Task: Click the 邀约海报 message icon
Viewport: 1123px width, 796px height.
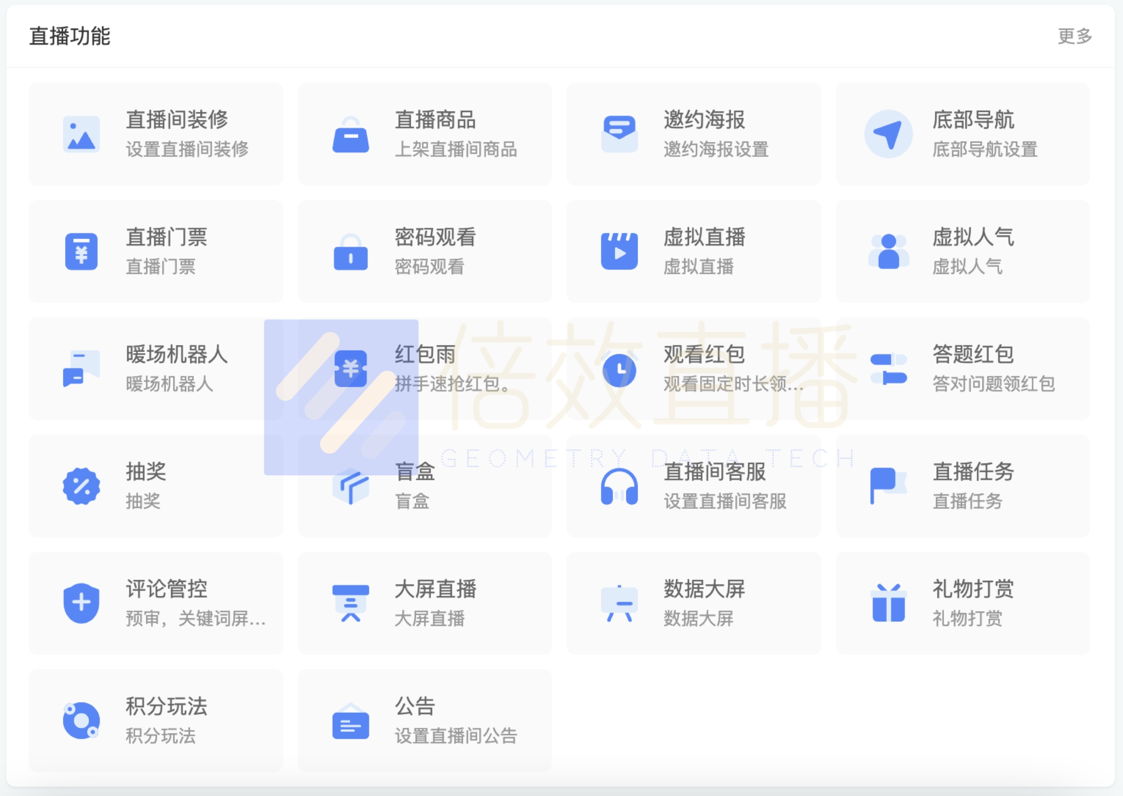Action: (x=619, y=134)
